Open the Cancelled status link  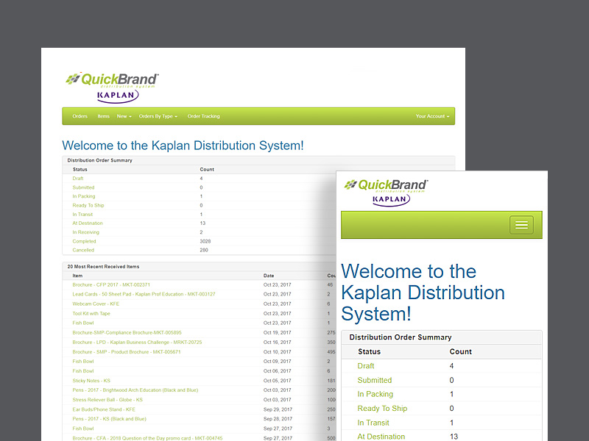[x=83, y=250]
